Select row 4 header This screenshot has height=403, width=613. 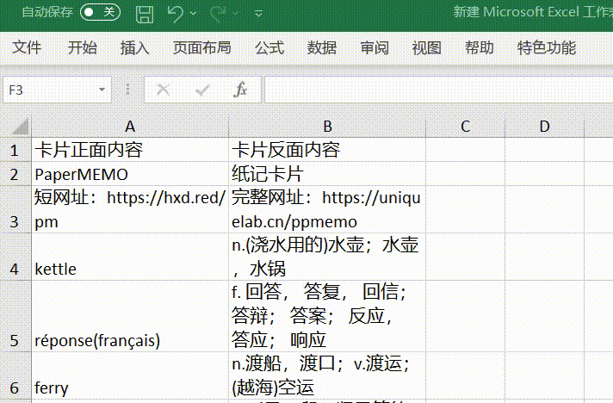pyautogui.click(x=15, y=257)
